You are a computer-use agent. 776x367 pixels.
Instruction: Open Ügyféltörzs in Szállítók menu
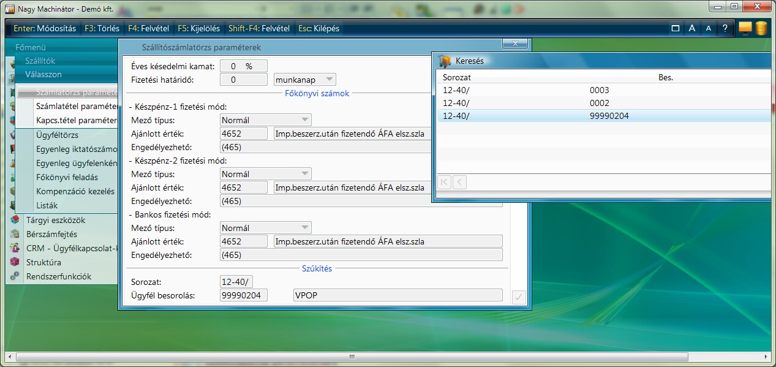pos(57,135)
